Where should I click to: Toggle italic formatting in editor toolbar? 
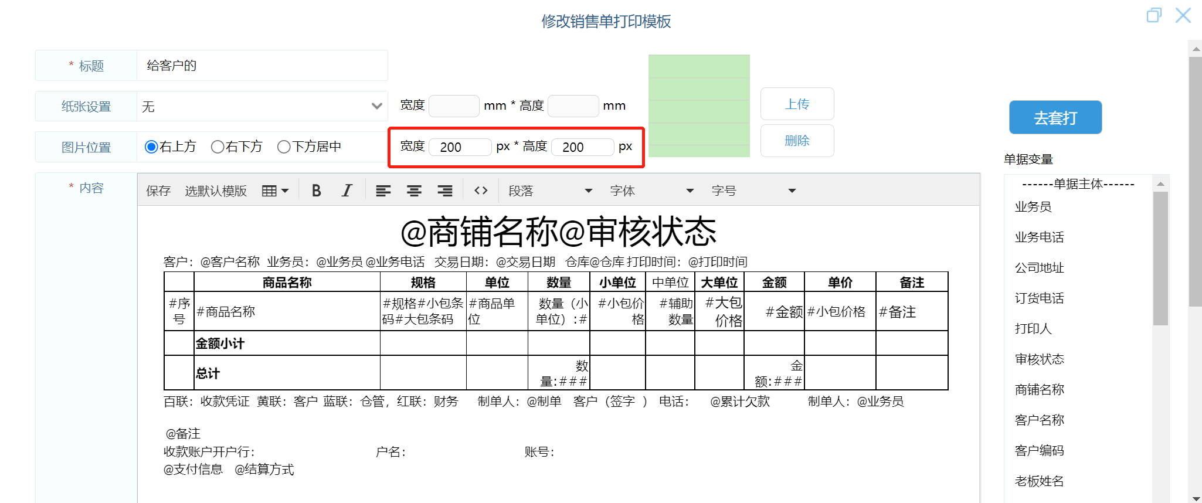click(x=347, y=191)
